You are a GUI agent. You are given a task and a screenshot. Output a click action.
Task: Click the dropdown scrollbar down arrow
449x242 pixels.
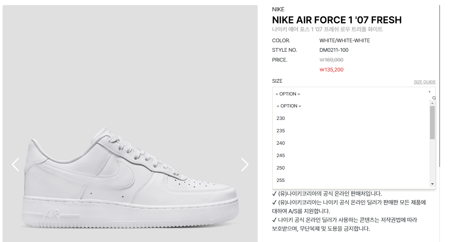tap(433, 184)
